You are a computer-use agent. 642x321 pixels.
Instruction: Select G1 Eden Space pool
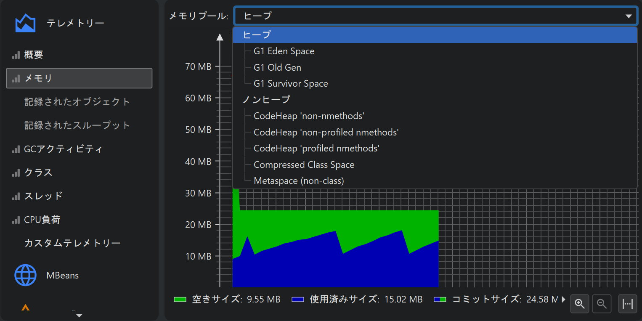[284, 51]
